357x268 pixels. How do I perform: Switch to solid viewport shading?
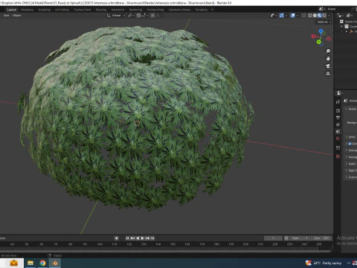tap(315, 16)
